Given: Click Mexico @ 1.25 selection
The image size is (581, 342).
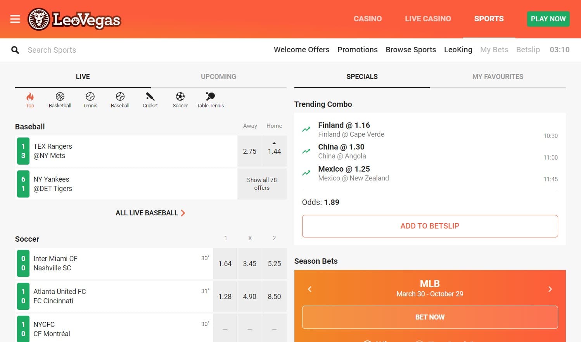Looking at the screenshot, I should coord(344,169).
